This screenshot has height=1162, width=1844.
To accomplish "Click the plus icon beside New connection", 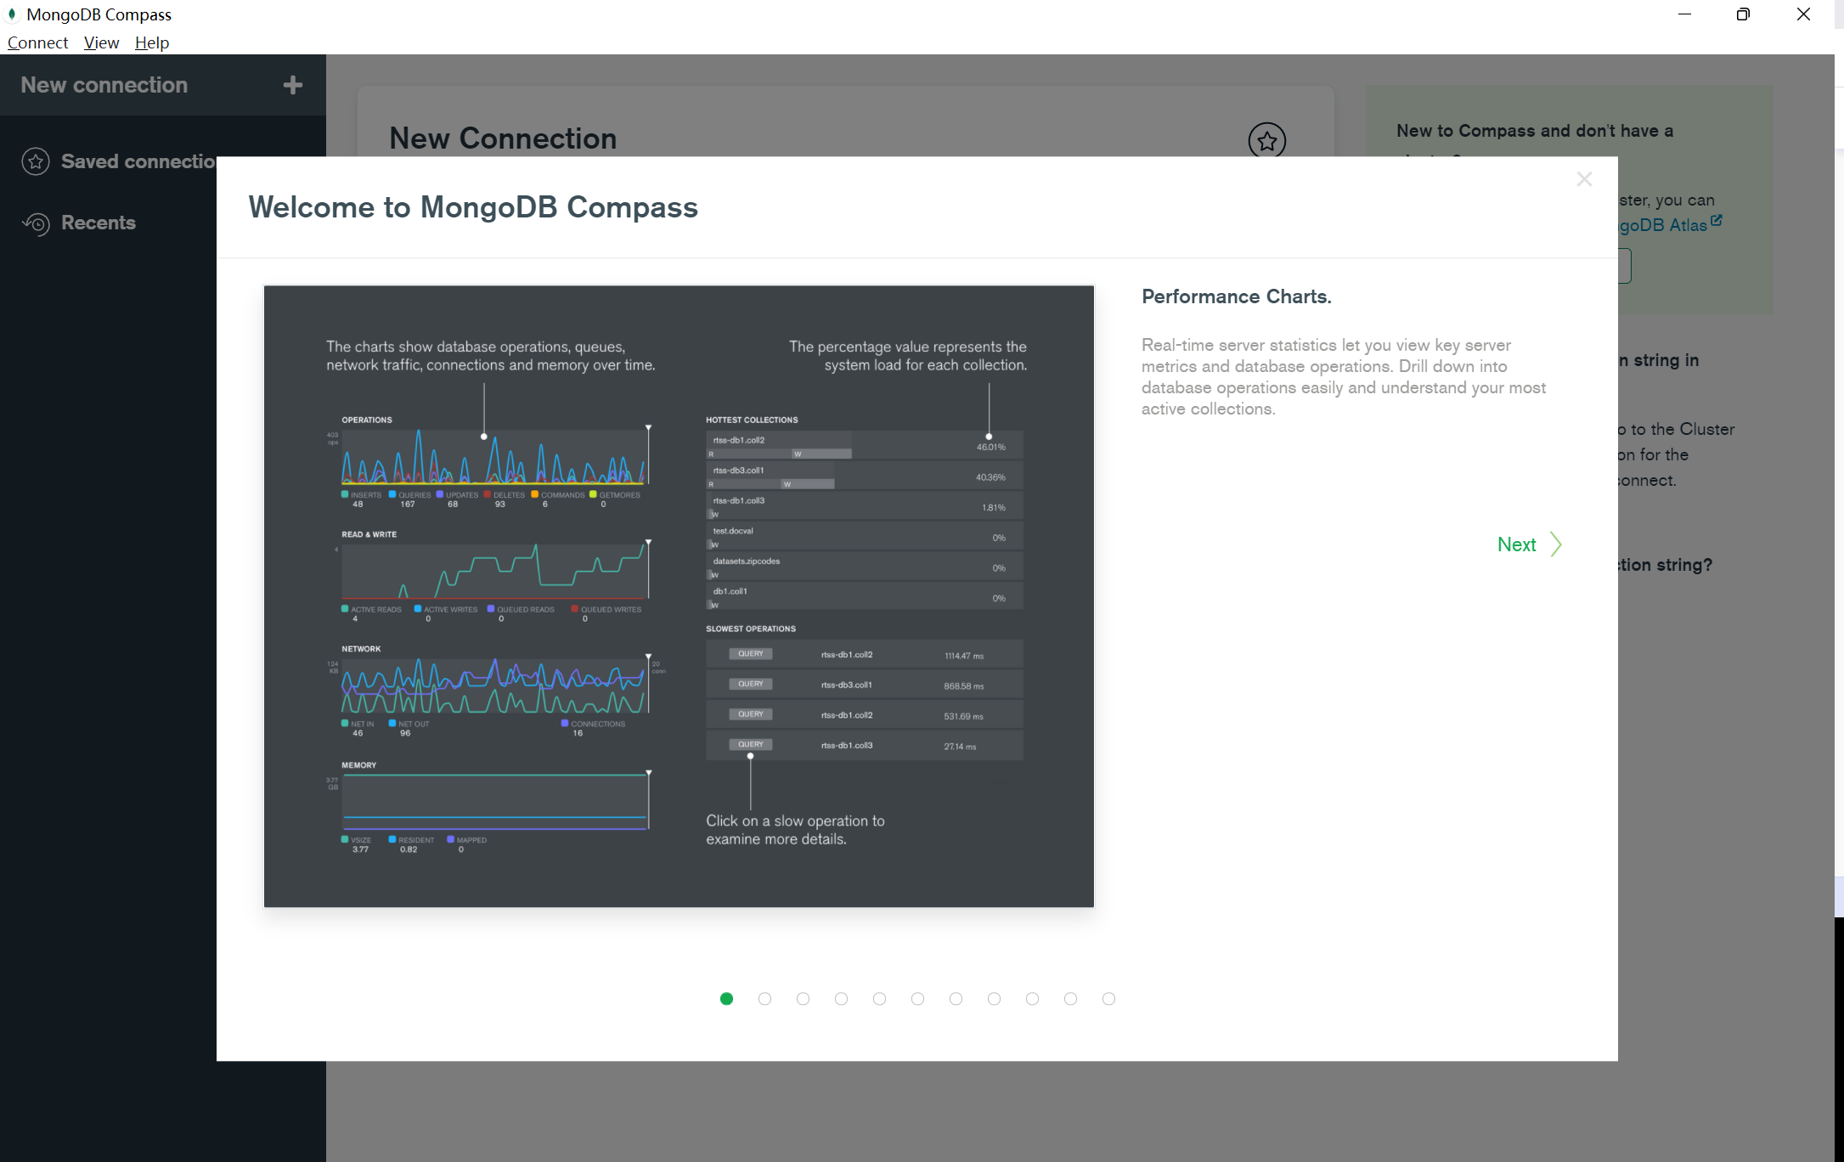I will (x=293, y=85).
